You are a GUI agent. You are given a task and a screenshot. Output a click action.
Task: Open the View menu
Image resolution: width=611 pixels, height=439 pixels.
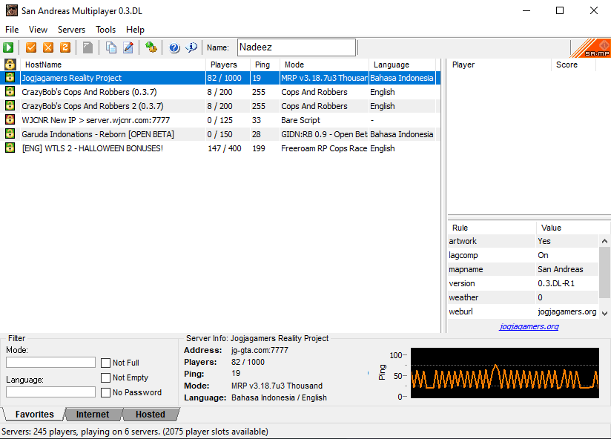pyautogui.click(x=38, y=30)
